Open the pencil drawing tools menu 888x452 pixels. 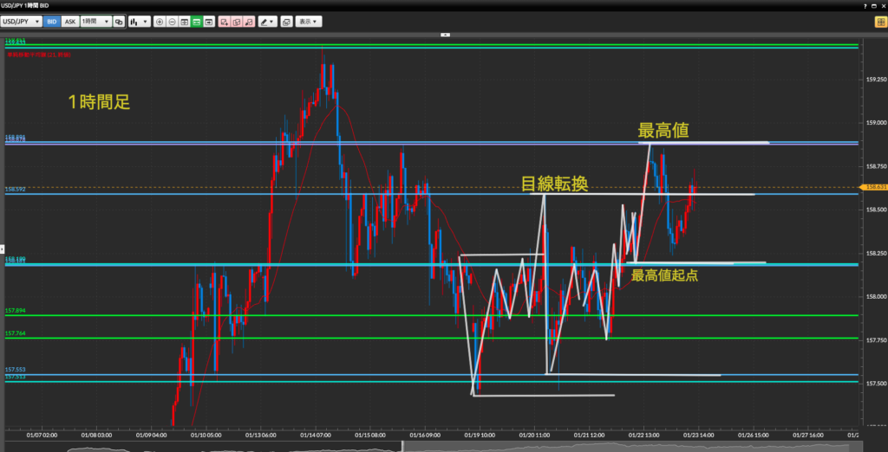pyautogui.click(x=267, y=21)
